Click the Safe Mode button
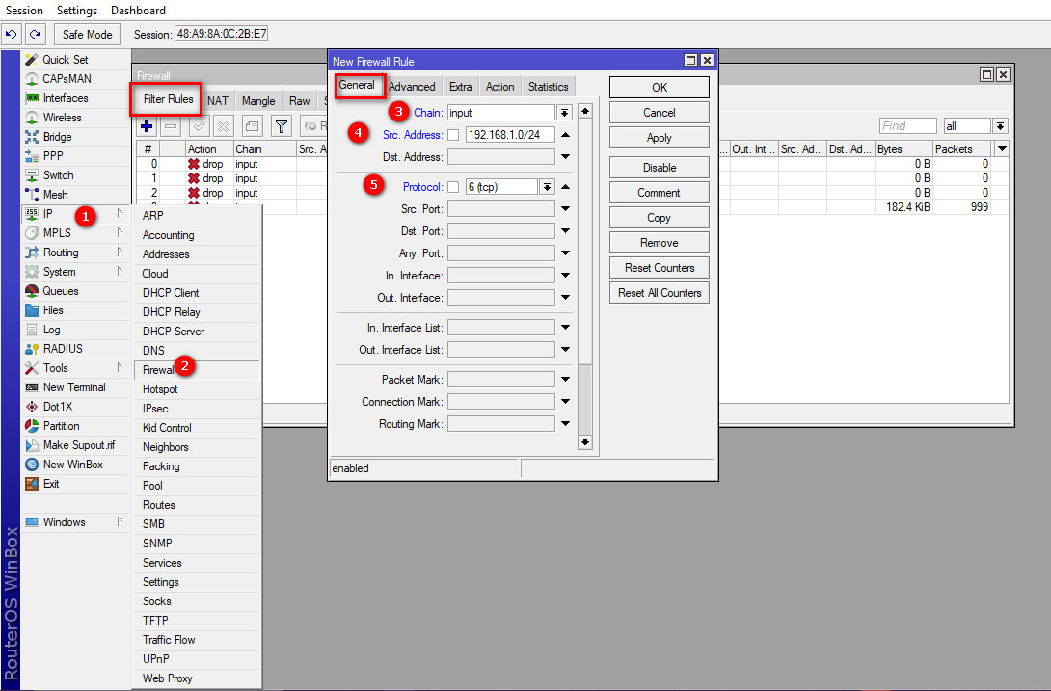The height and width of the screenshot is (691, 1051). pos(87,35)
